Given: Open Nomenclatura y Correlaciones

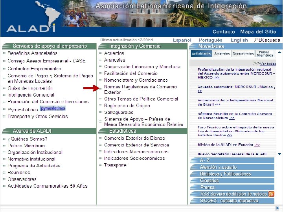Looking at the screenshot, I should coord(136,80).
